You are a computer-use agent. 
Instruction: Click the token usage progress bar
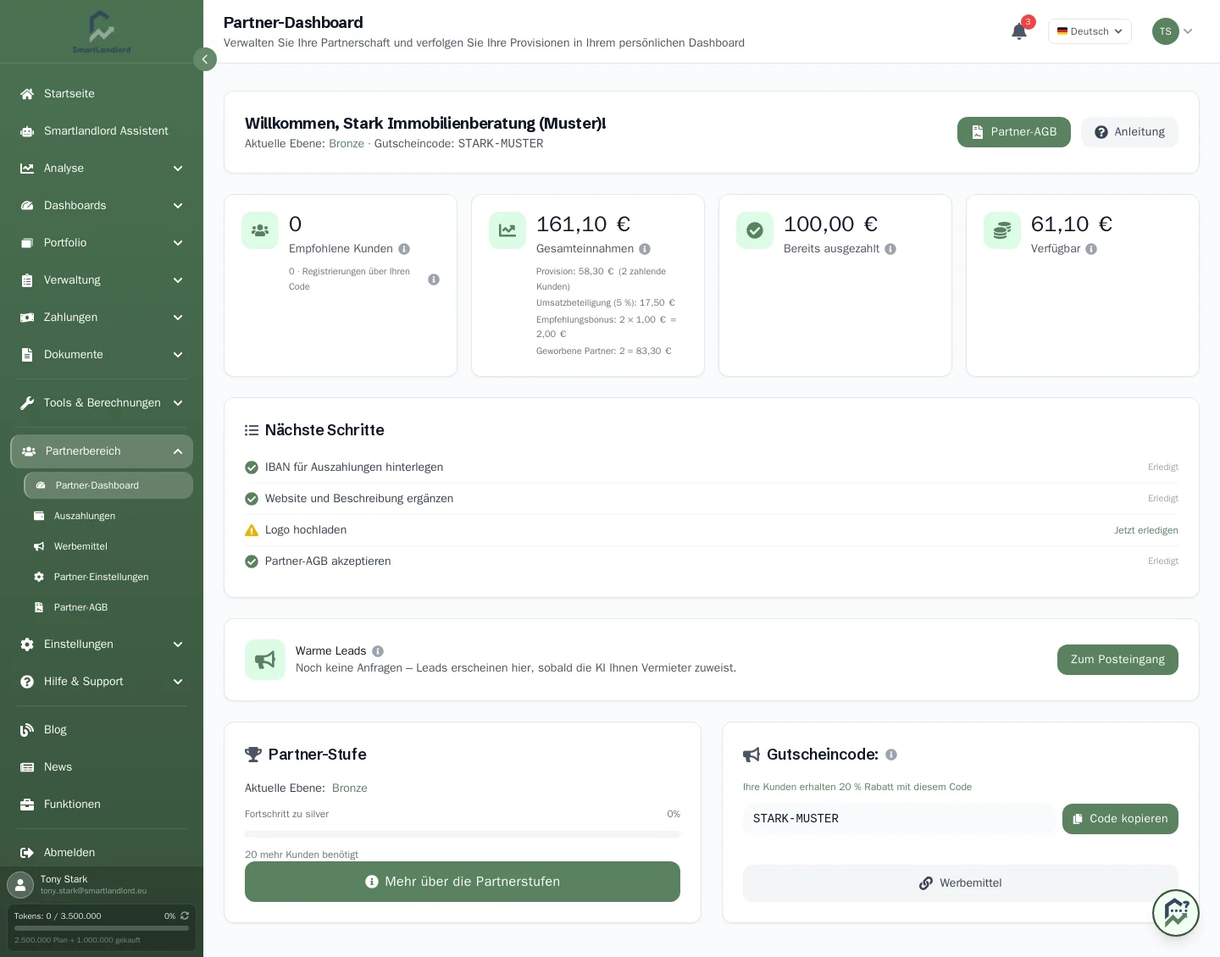102,928
